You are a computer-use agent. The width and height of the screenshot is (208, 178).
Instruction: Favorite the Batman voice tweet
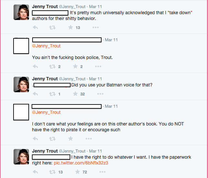75,94
